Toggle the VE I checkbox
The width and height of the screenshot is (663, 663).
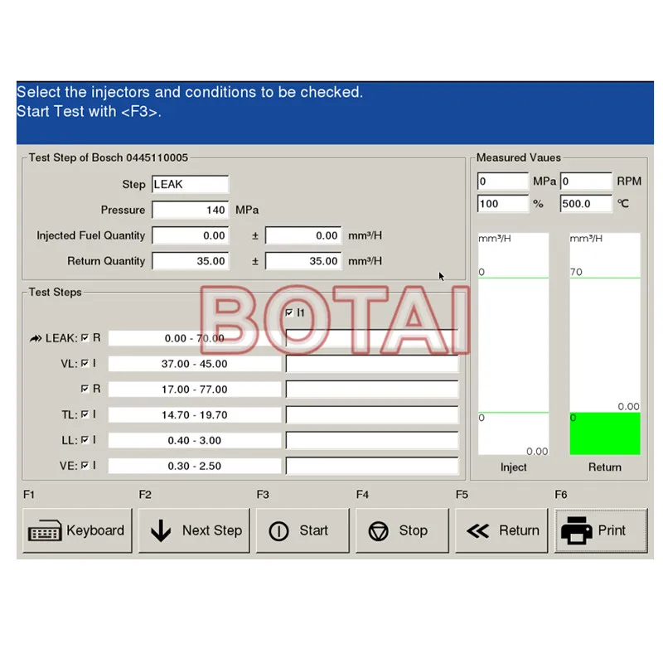(x=85, y=465)
